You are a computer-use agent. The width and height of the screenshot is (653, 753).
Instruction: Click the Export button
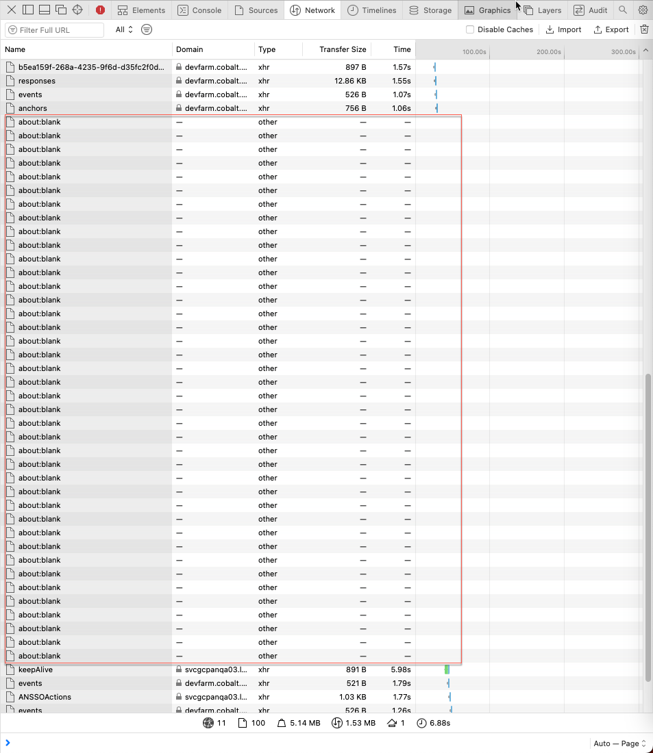pyautogui.click(x=611, y=29)
